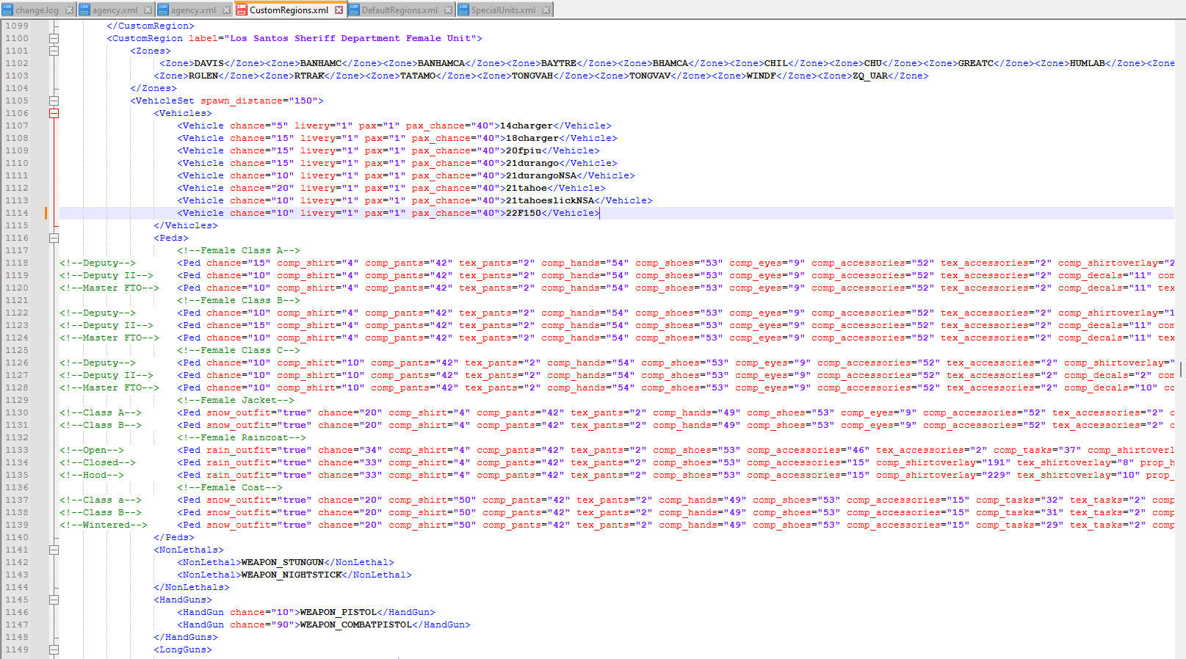Open the DefaultRegions.xml tab
1186x659 pixels.
coord(399,10)
